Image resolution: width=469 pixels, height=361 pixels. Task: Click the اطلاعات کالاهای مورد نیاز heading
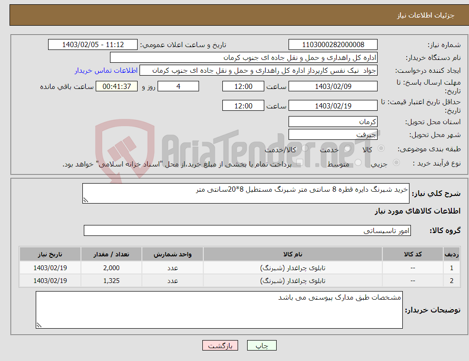tap(418, 211)
